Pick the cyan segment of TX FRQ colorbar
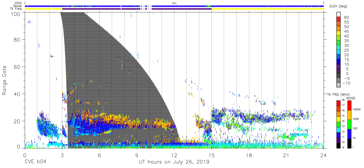Image resolution: width=364 pixels, height=168 pixels. [x=338, y=129]
